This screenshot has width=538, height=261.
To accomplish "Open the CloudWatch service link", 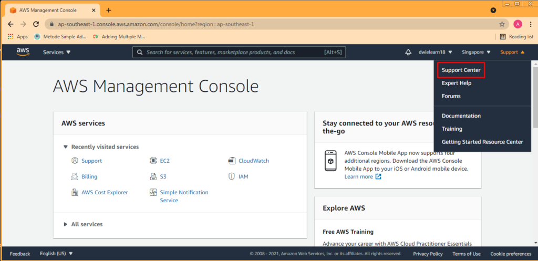I will coord(254,161).
